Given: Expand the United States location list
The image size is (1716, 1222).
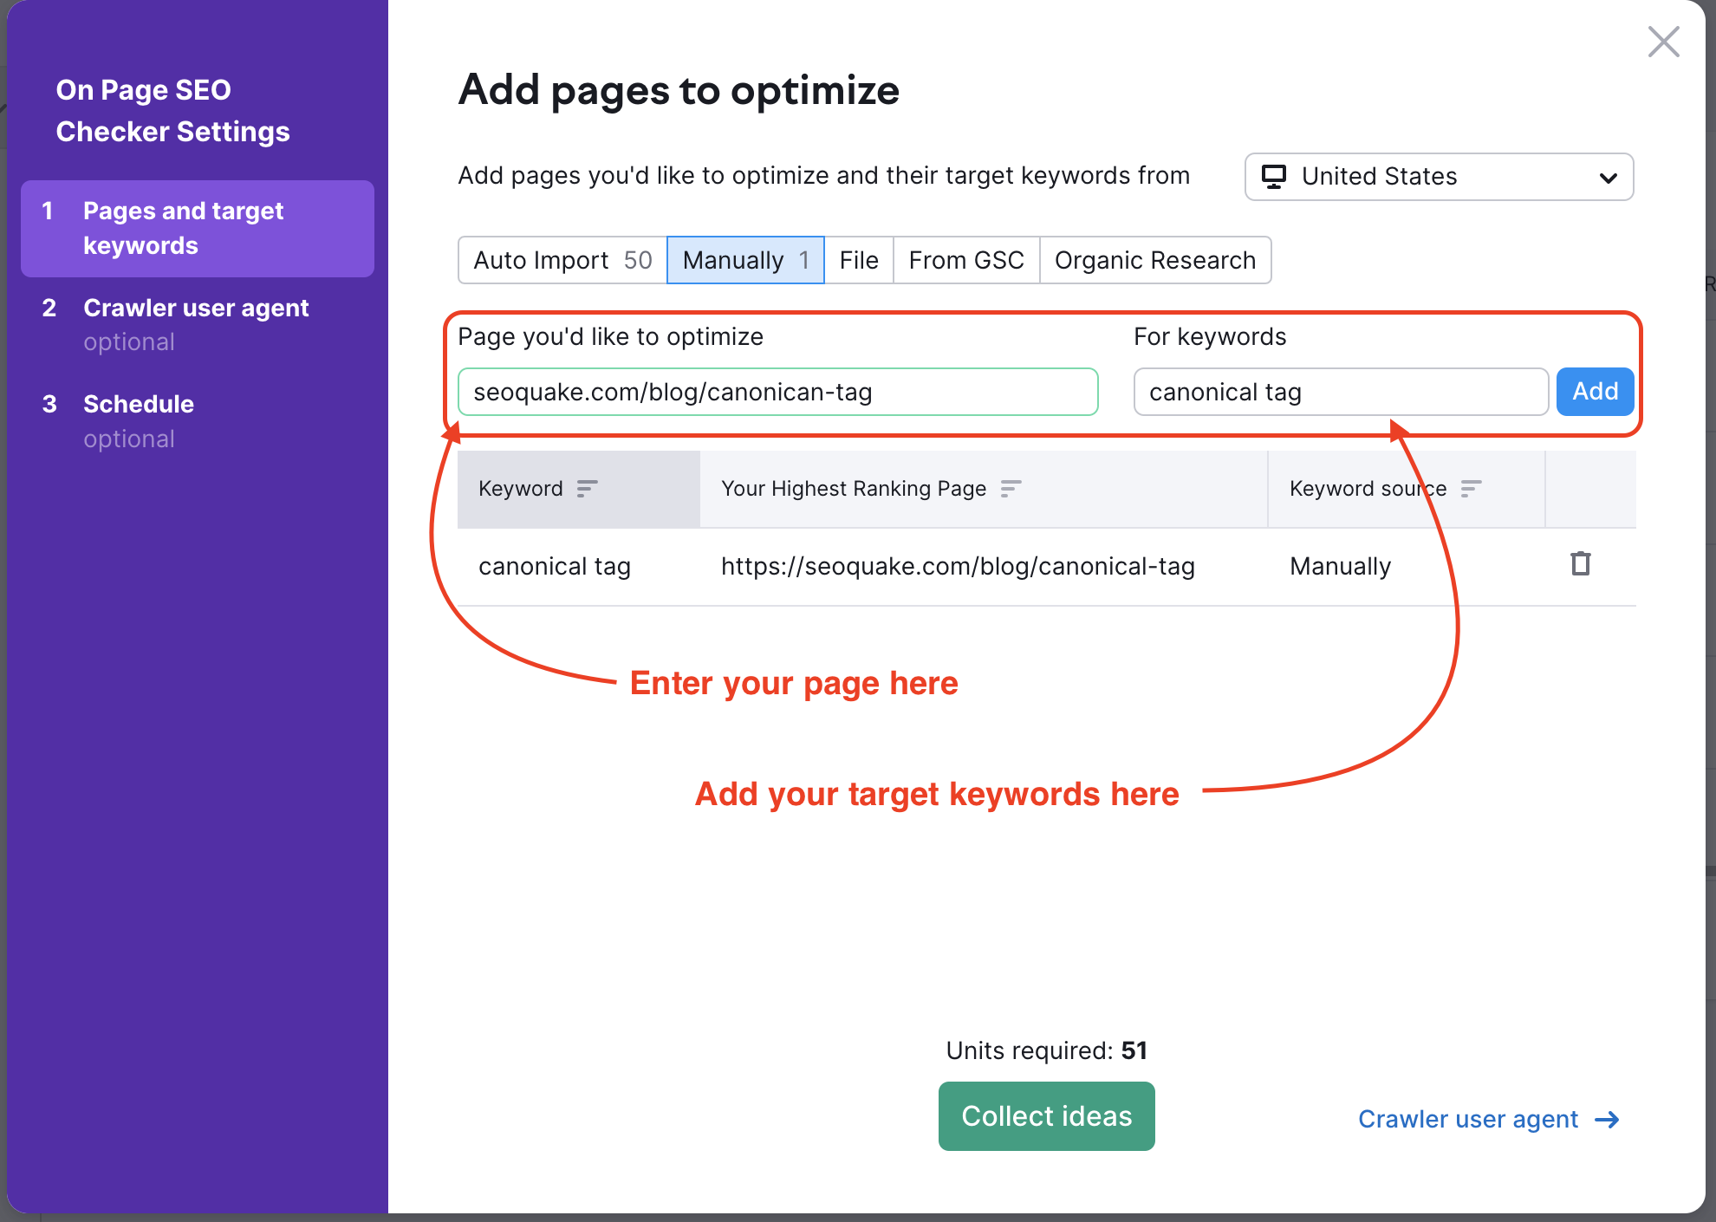Looking at the screenshot, I should click(1439, 177).
